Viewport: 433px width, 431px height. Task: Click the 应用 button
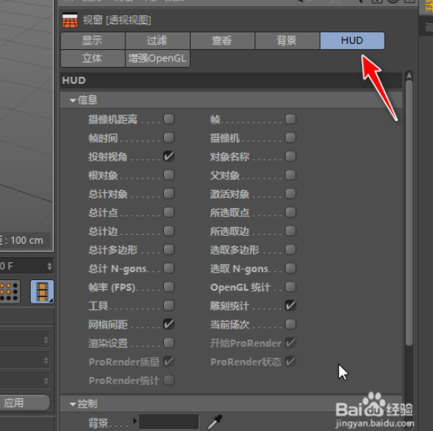[x=24, y=403]
